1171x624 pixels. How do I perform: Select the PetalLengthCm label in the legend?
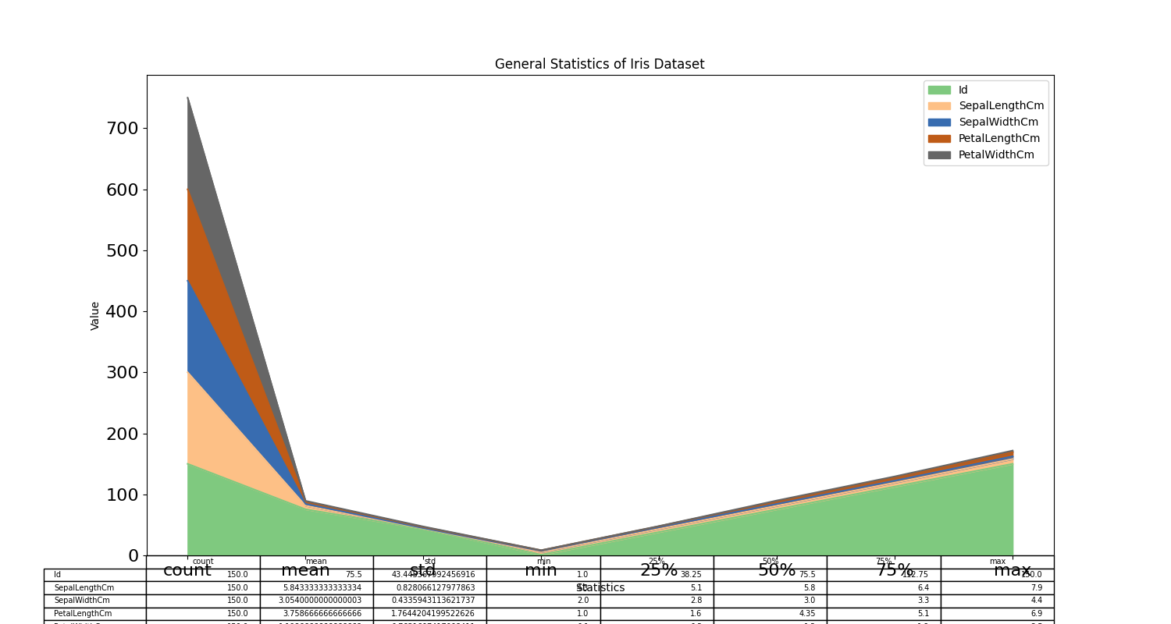[999, 138]
